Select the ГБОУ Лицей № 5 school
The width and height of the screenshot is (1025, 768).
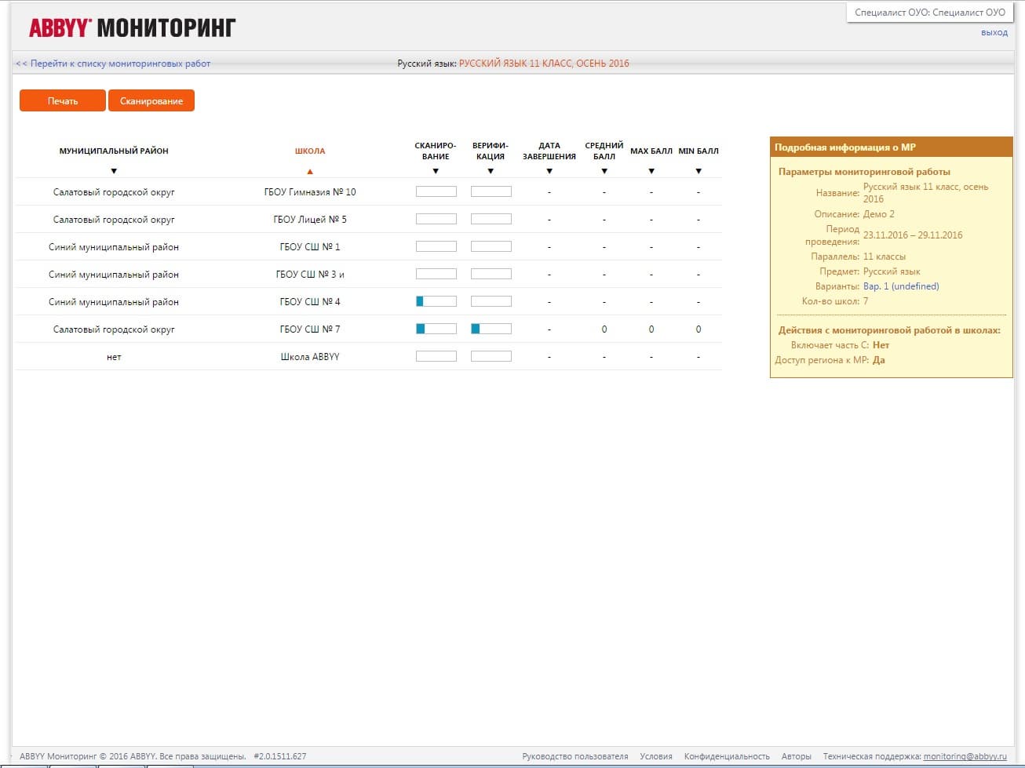tap(310, 220)
